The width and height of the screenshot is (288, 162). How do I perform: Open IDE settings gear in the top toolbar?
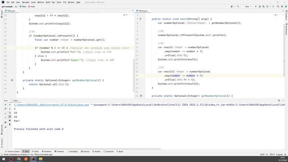tap(282, 6)
